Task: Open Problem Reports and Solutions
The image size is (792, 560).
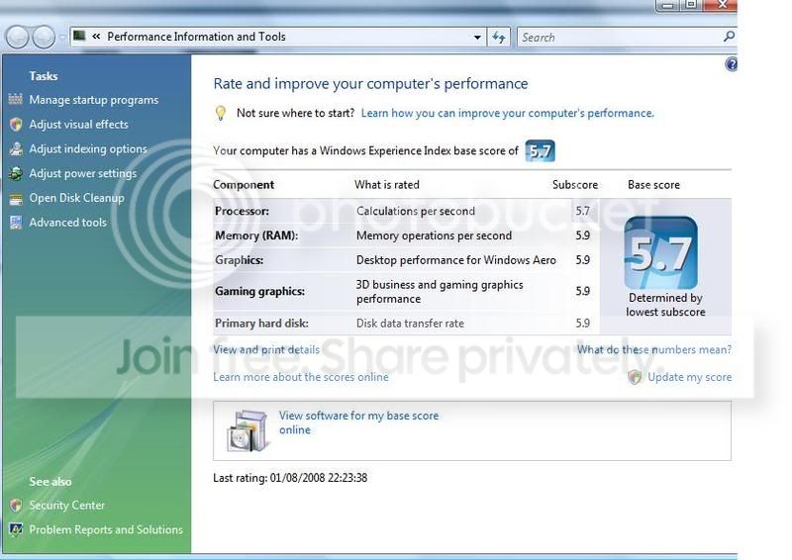Action: click(106, 529)
